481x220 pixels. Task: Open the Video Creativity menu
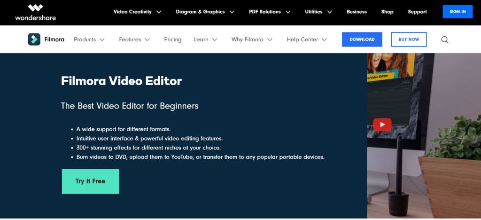pyautogui.click(x=132, y=12)
